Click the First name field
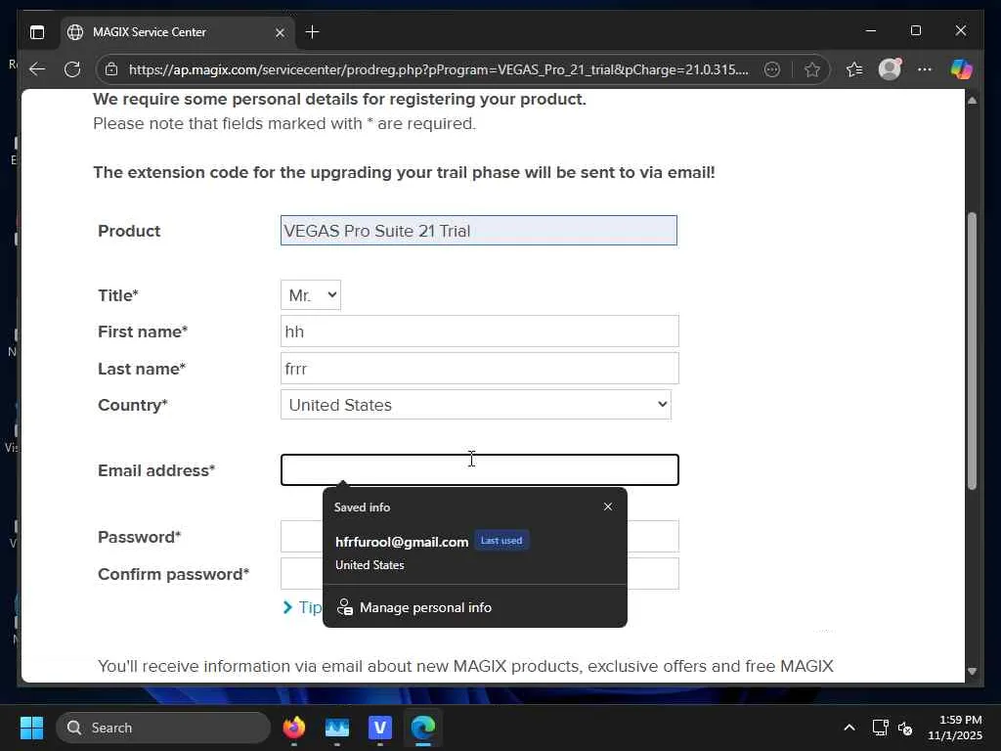 479,331
